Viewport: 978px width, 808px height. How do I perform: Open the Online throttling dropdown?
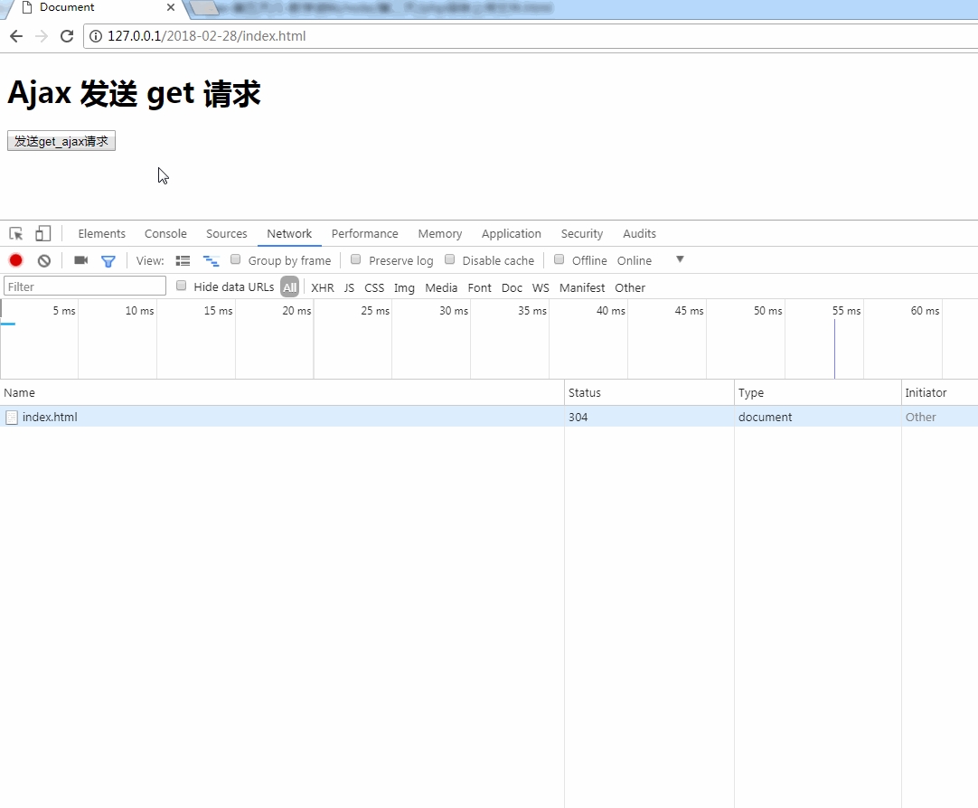(x=649, y=260)
